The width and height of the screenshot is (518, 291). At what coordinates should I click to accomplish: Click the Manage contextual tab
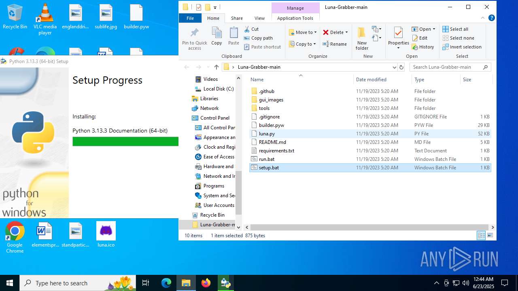(295, 8)
